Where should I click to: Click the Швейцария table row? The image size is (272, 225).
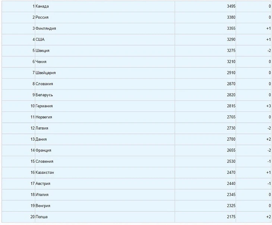136,73
